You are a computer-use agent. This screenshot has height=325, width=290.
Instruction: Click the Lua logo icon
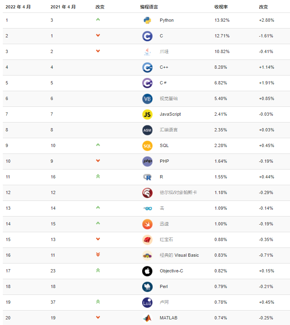(x=147, y=302)
